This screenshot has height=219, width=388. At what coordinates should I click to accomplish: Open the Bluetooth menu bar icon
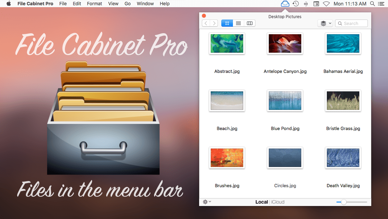pos(306,3)
